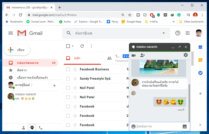Click the Chrome address bar URL
This screenshot has height=134, width=209.
tap(55, 15)
